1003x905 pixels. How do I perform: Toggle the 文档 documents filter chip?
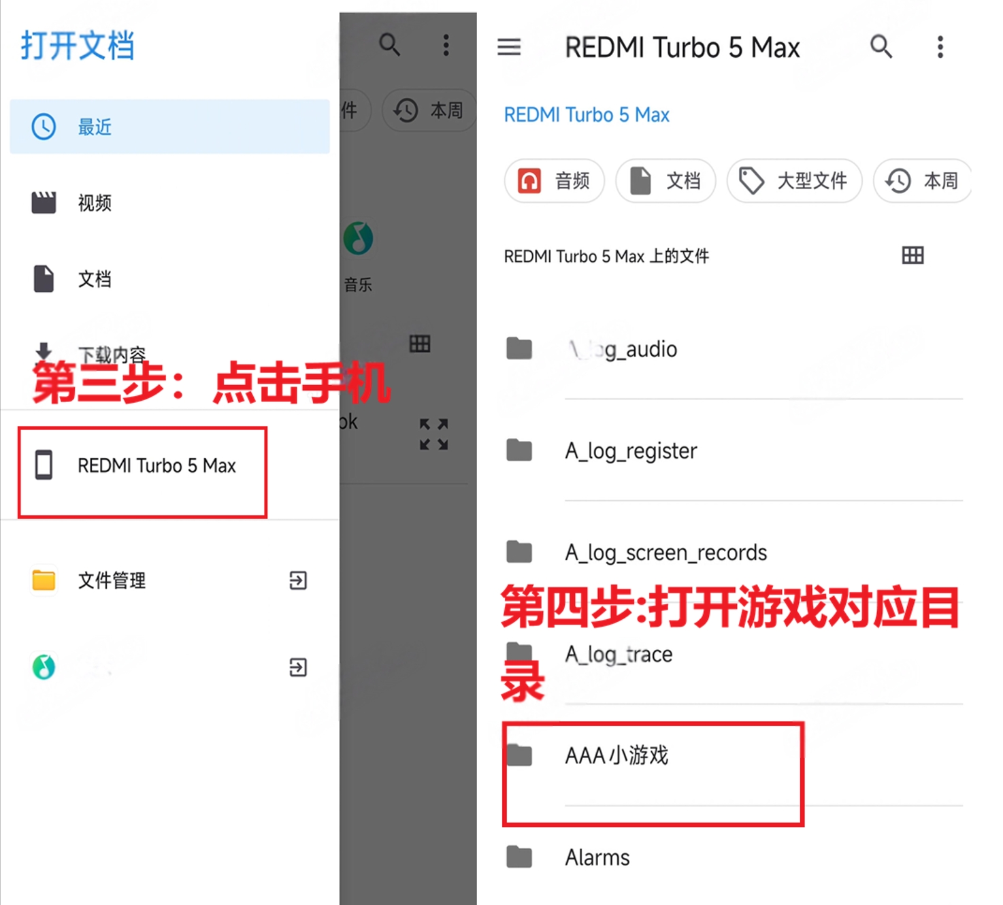point(665,181)
